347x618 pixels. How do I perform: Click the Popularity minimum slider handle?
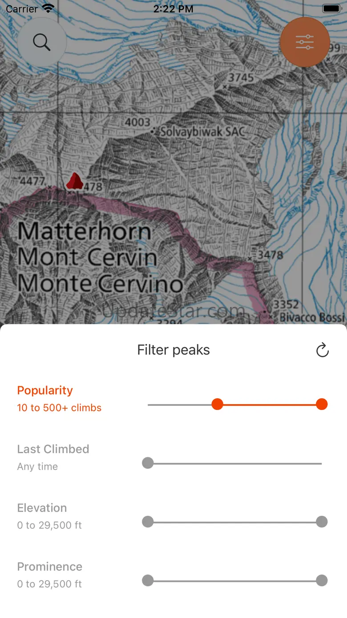(217, 404)
